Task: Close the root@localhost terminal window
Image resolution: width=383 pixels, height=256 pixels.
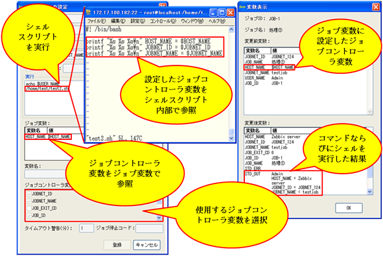Action: tap(230, 12)
